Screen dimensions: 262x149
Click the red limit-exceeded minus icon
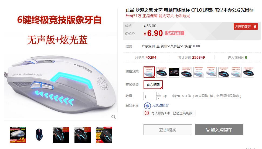[x=147, y=113]
